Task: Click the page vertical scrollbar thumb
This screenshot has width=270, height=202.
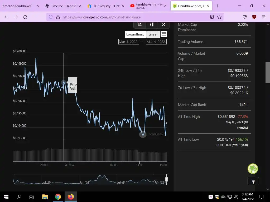Action: pyautogui.click(x=268, y=73)
